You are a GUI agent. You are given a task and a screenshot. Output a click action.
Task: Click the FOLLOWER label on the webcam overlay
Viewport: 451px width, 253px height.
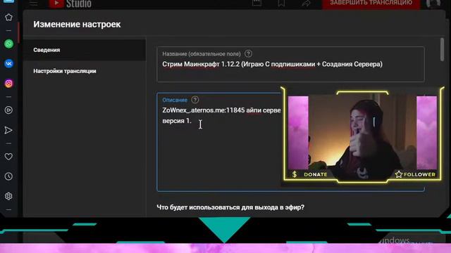tap(419, 174)
